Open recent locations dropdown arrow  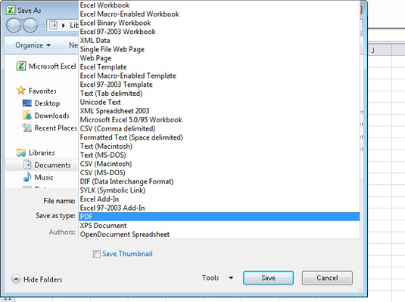(42, 26)
